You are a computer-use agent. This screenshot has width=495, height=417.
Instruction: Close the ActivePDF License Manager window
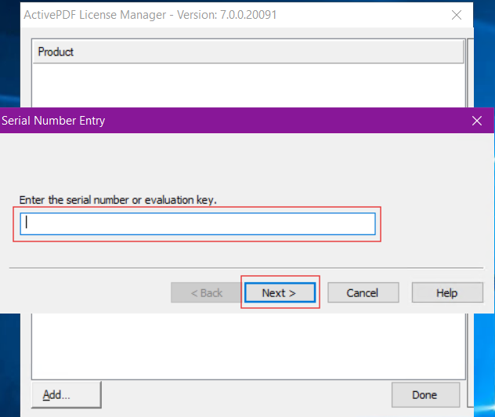pyautogui.click(x=457, y=15)
